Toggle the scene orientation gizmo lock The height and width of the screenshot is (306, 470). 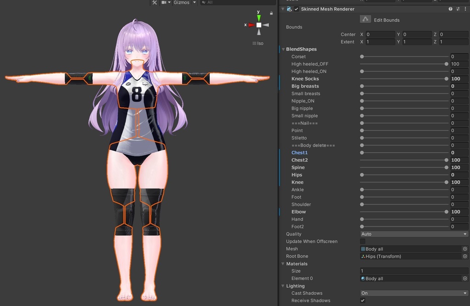click(x=271, y=13)
